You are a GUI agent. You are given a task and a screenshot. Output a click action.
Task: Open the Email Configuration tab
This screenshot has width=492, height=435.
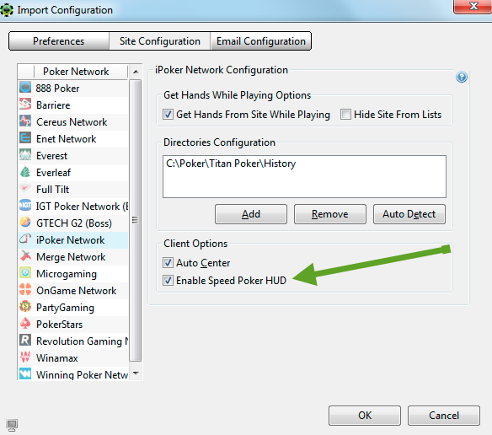[261, 41]
